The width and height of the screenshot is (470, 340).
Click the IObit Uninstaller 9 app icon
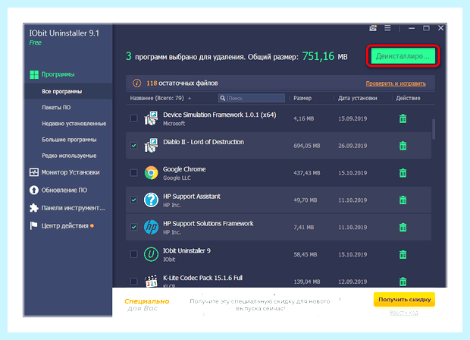(x=151, y=254)
